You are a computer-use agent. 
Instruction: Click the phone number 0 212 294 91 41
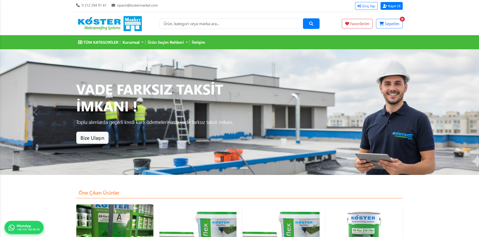tap(94, 5)
